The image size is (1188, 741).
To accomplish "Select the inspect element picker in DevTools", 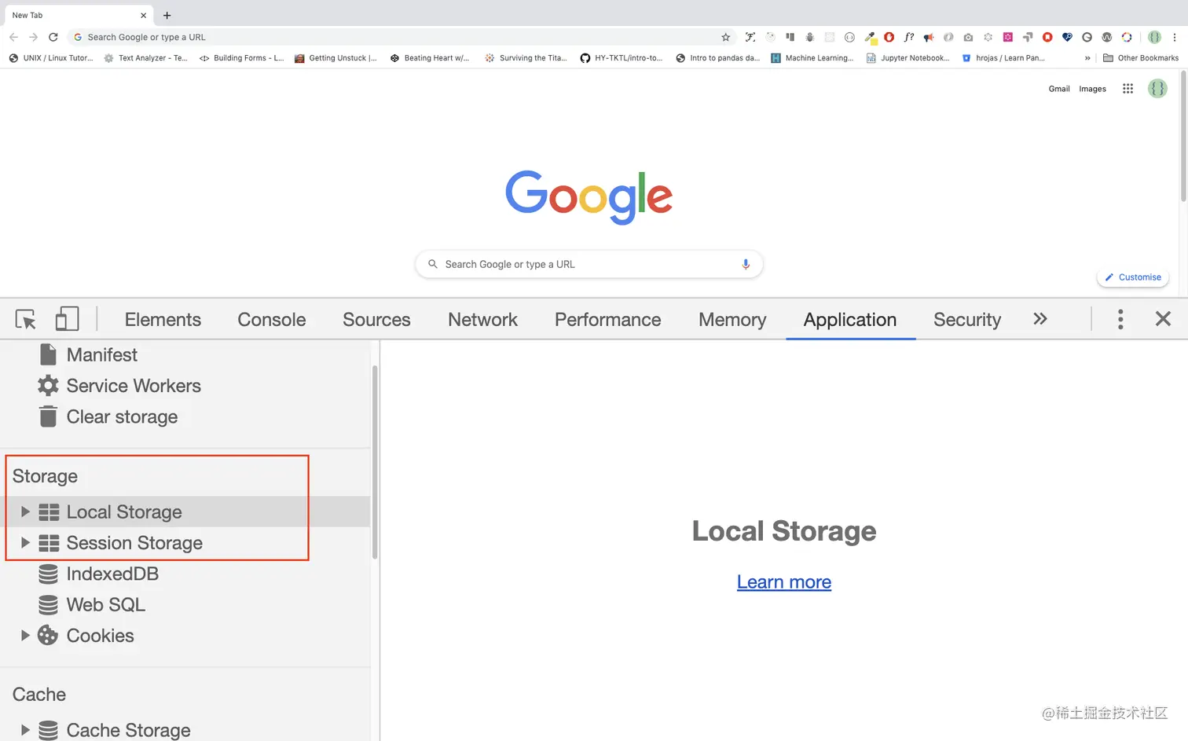I will [x=24, y=319].
